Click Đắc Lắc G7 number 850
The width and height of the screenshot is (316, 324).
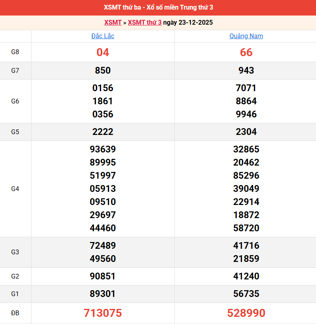pyautogui.click(x=103, y=70)
